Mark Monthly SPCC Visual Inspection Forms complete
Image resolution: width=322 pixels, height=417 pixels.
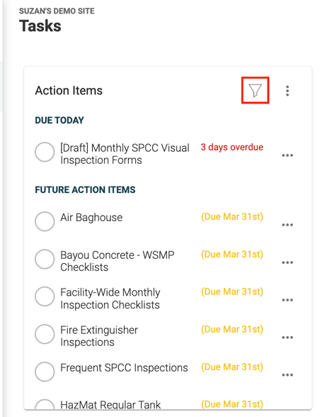pyautogui.click(x=45, y=152)
